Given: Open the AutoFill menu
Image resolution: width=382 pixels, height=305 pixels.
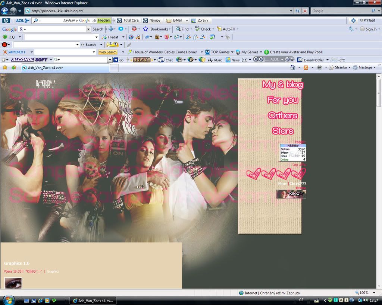Looking at the screenshot, I should pos(230,29).
